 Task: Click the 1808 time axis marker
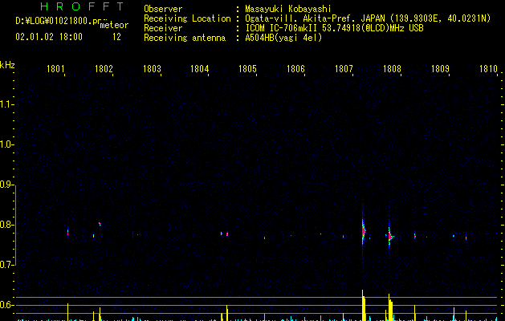(x=392, y=68)
